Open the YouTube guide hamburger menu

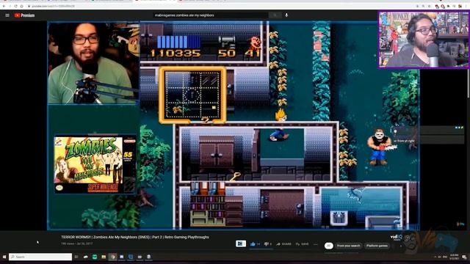tap(7, 15)
